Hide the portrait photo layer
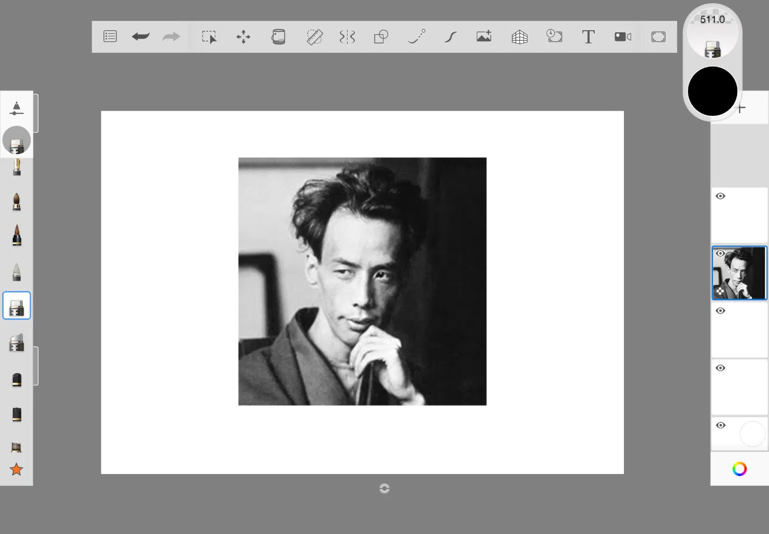769x534 pixels. coord(720,253)
